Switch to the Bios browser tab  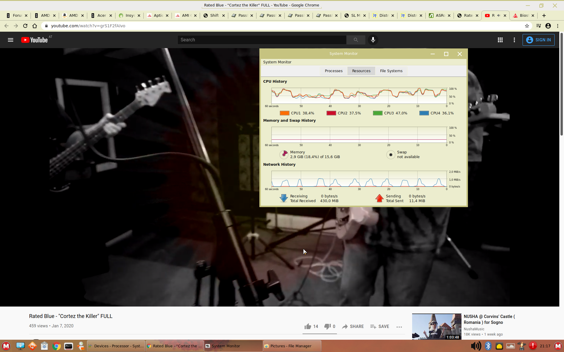524,16
